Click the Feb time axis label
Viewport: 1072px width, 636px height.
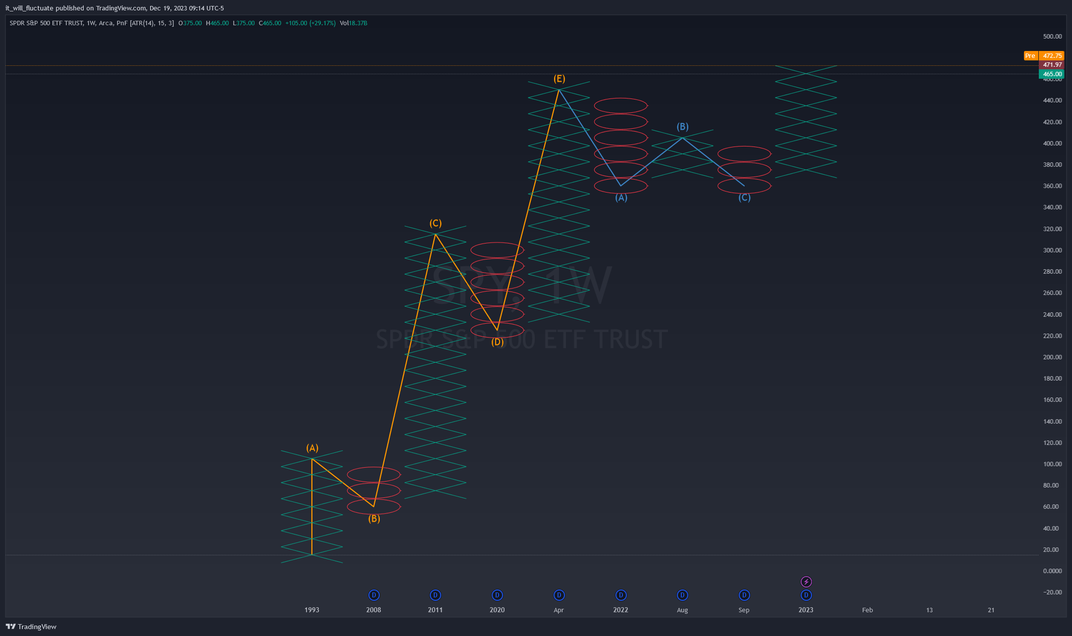point(868,610)
